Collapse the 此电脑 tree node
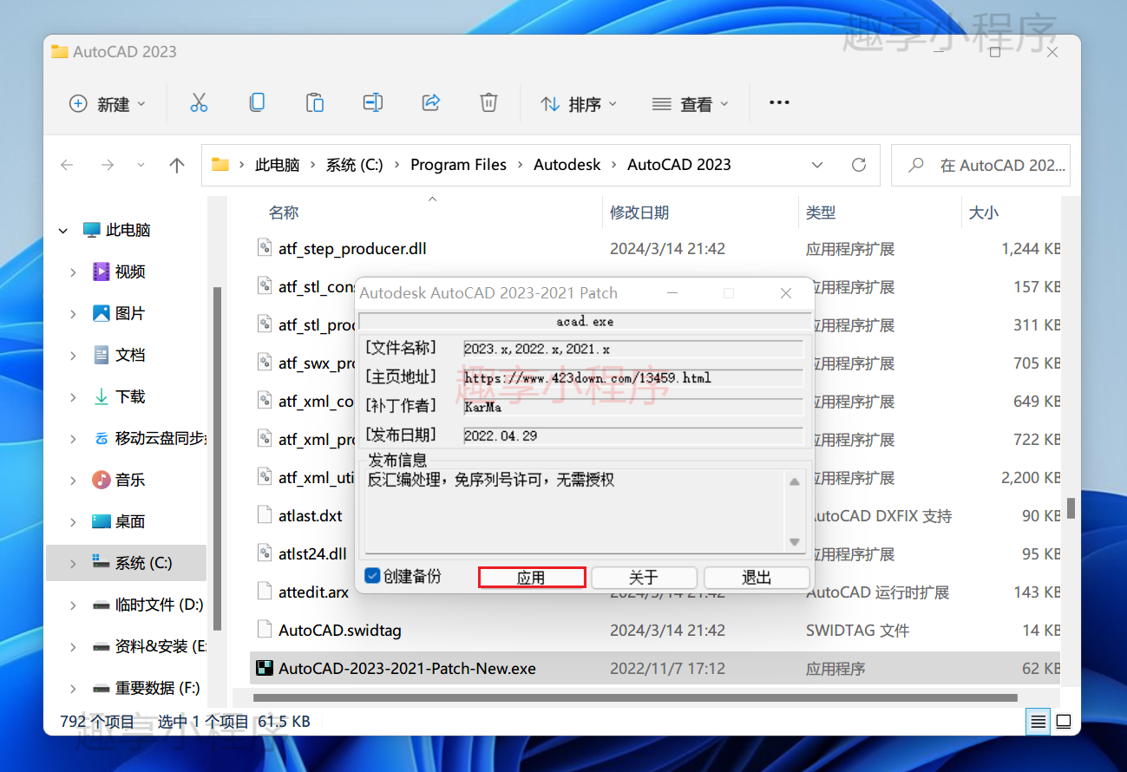 [62, 231]
